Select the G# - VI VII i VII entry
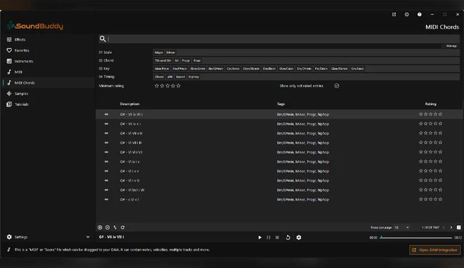Viewport: 464px width, 268px height. tap(279, 152)
